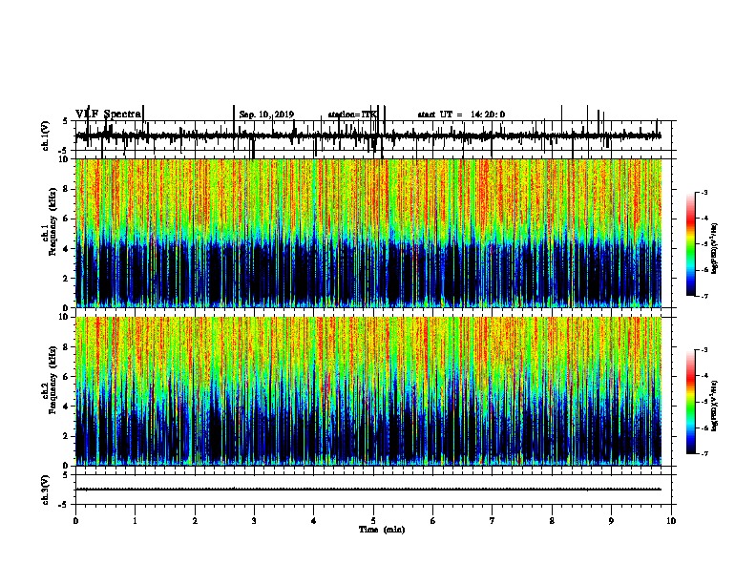Viewport: 756px width, 584px height.
Task: Click the time axis tick label "3"
Action: point(254,521)
